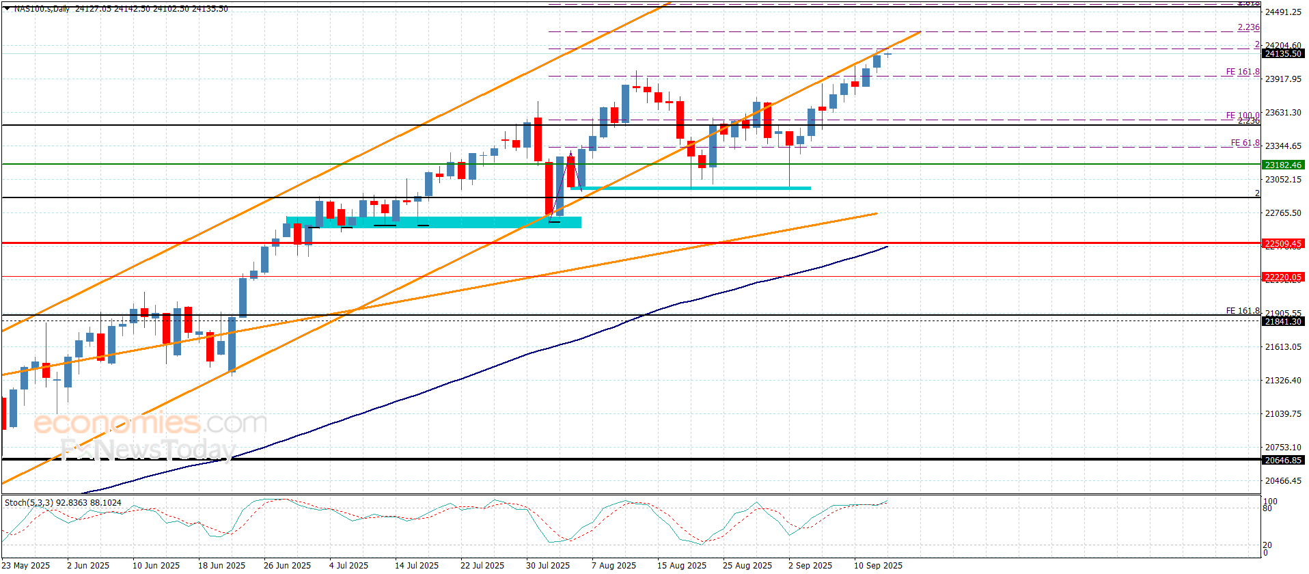
Task: Click the 15 Aug 2025 date label
Action: (x=682, y=565)
